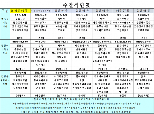Select the 큐브단호박조림 cell
The height and width of the screenshot is (114, 154).
pos(20,84)
